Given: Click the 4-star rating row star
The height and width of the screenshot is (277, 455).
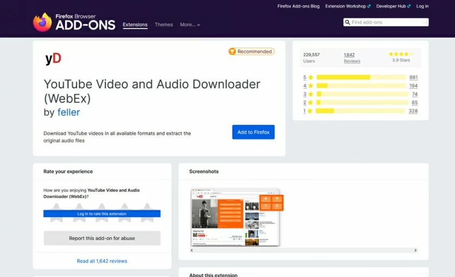Looking at the screenshot, I should click(x=311, y=85).
